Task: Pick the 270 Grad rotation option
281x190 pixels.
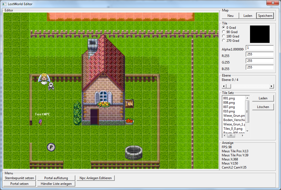Action: (223, 40)
